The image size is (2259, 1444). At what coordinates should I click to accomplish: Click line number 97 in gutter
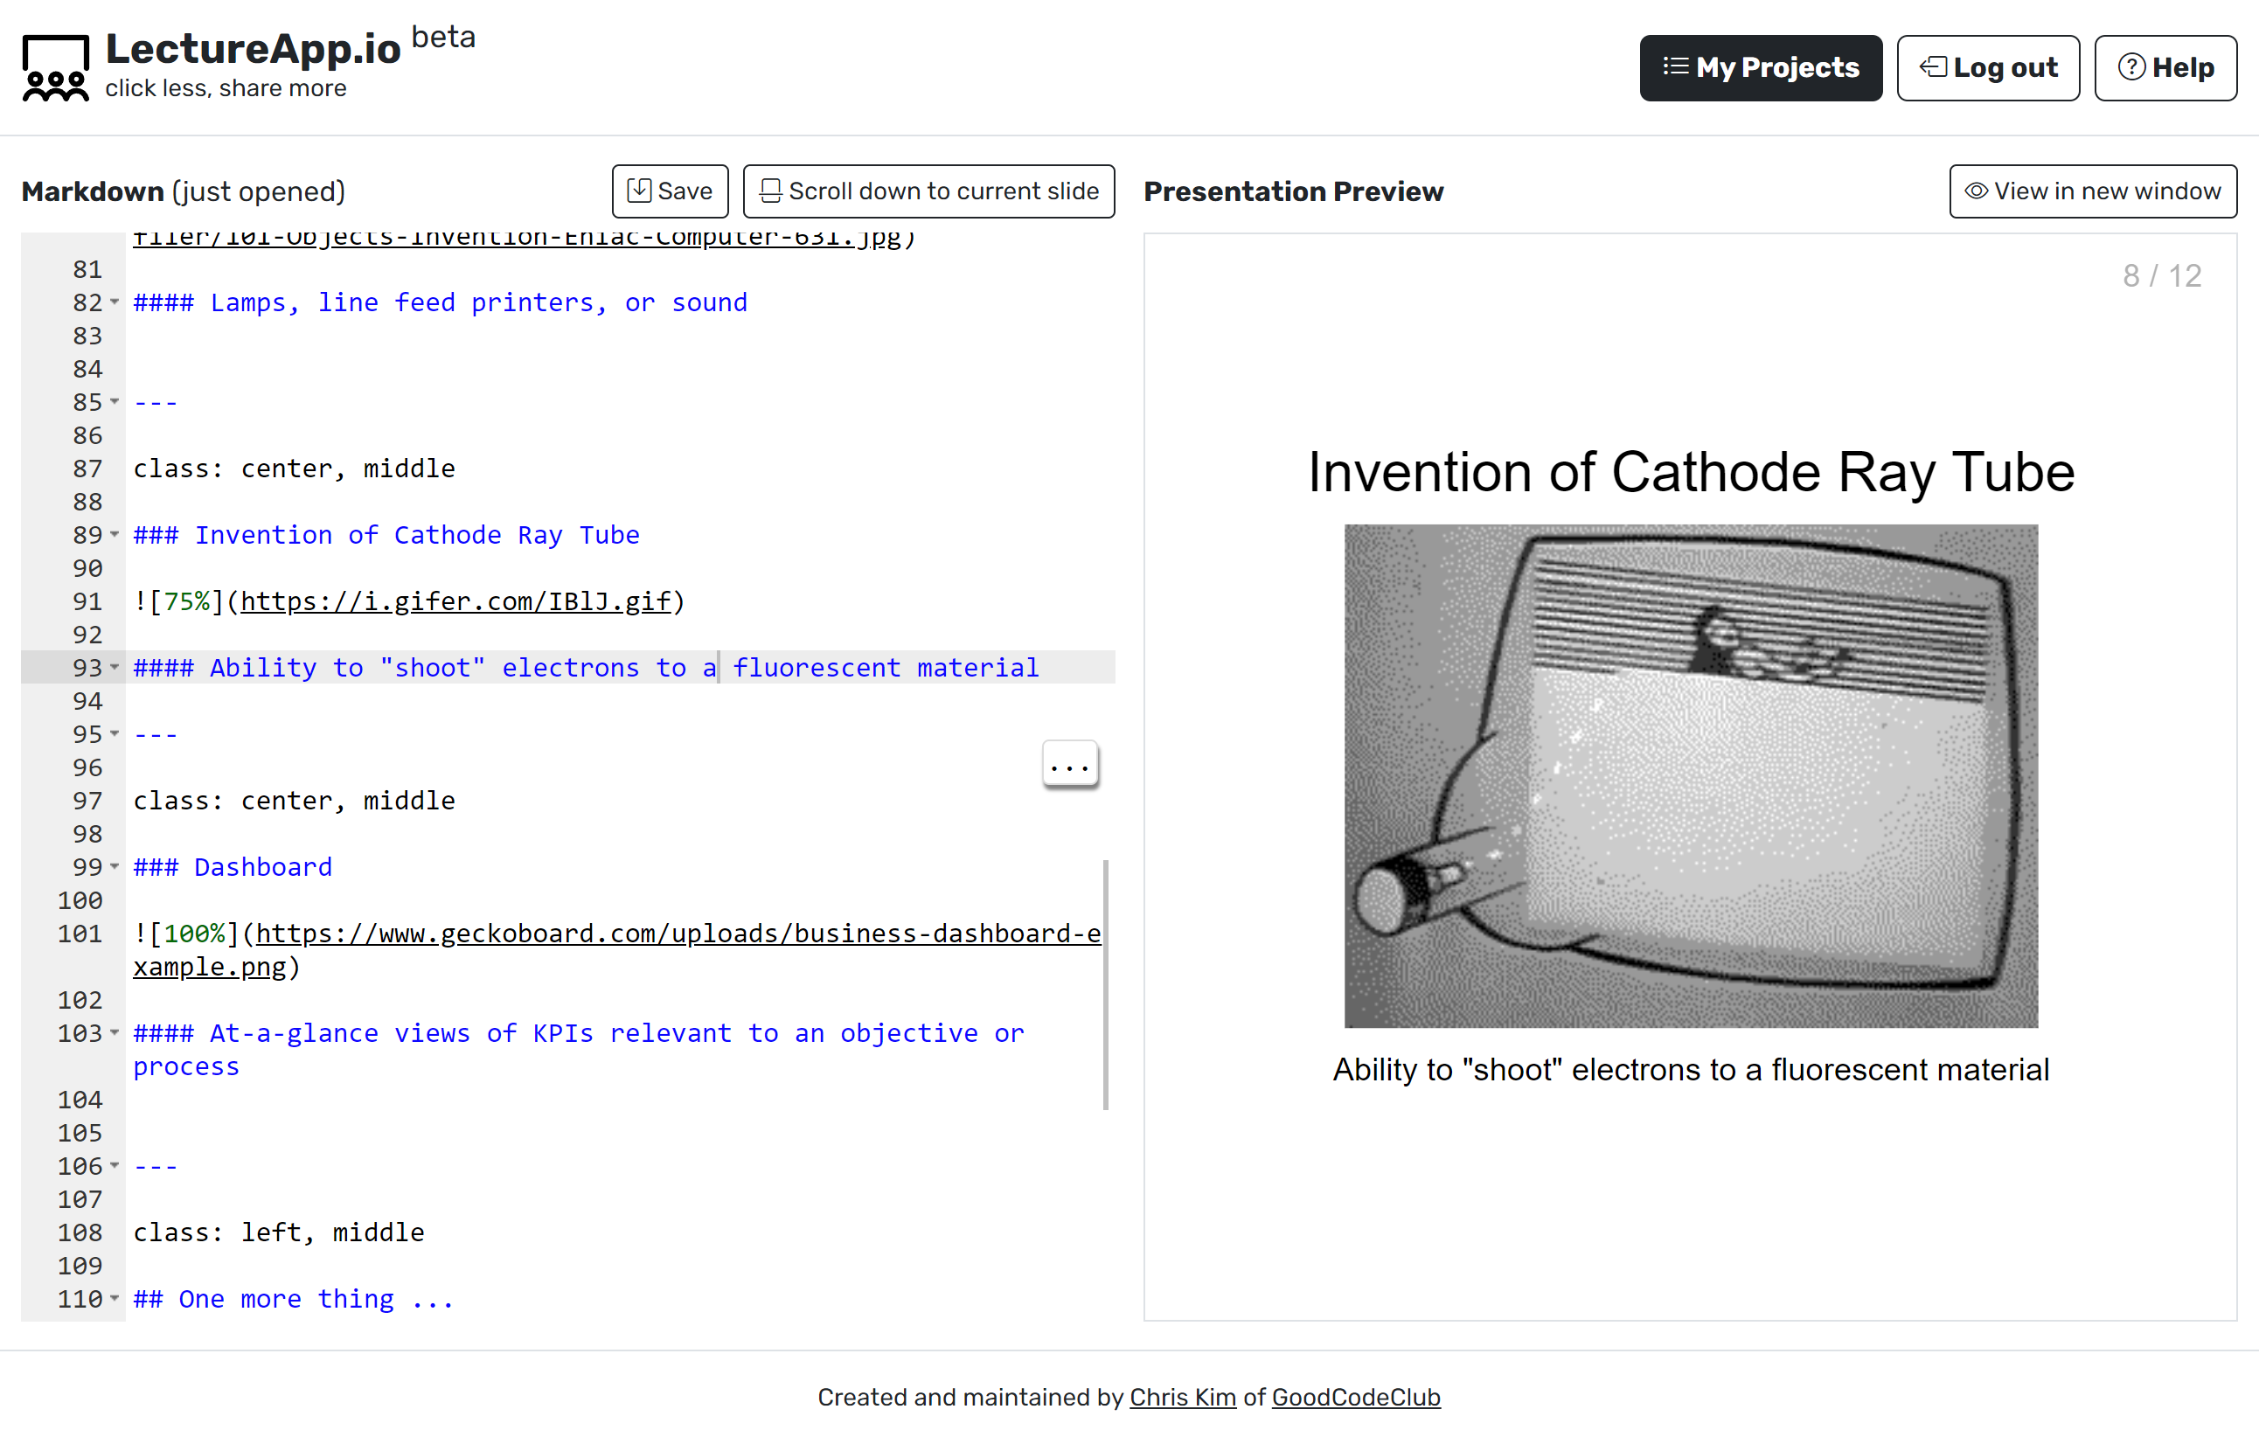click(87, 801)
